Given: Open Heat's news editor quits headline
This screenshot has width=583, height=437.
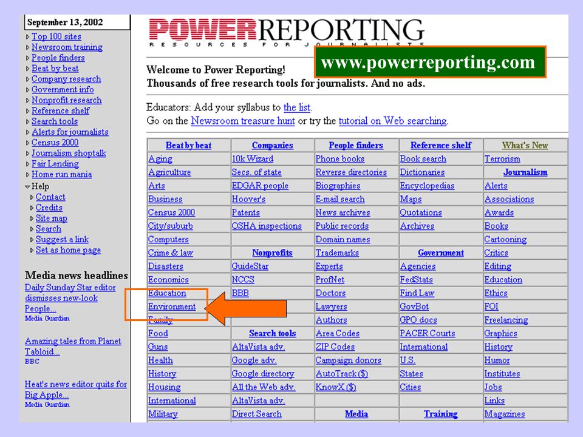Looking at the screenshot, I should pos(76,390).
